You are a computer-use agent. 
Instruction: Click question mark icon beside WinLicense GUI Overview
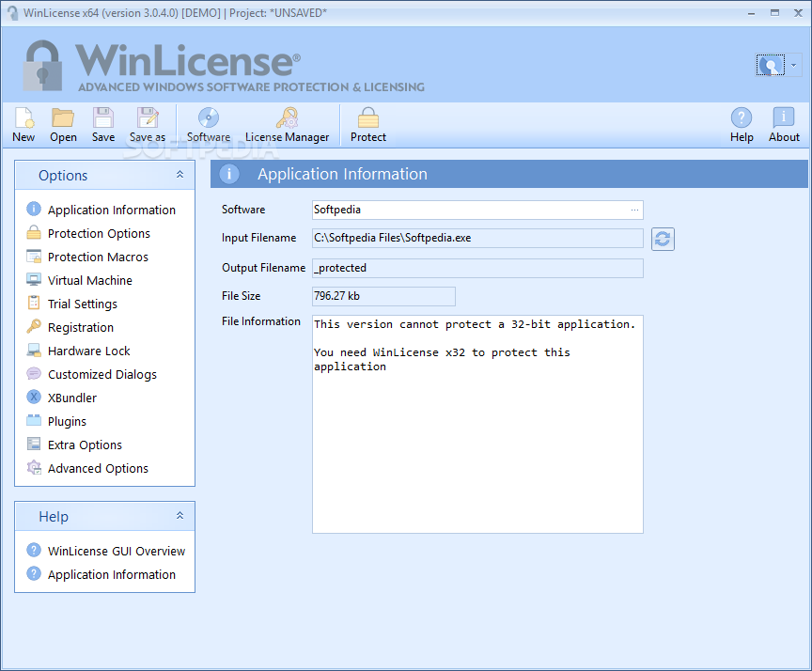pyautogui.click(x=34, y=550)
